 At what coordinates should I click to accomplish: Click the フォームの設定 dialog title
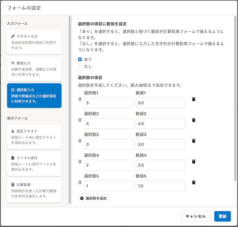coord(24,8)
